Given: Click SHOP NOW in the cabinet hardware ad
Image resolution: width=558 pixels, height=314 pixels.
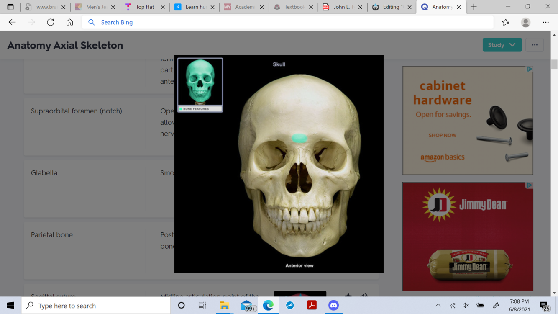Looking at the screenshot, I should 443,135.
